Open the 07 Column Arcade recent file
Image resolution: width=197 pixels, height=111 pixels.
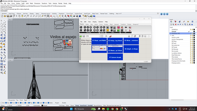(x=115, y=57)
